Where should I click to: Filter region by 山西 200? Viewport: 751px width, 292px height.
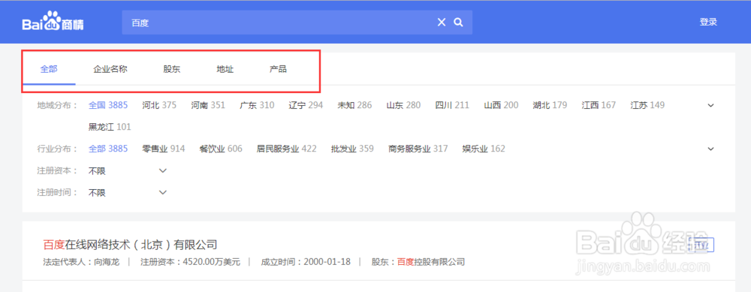pyautogui.click(x=501, y=105)
